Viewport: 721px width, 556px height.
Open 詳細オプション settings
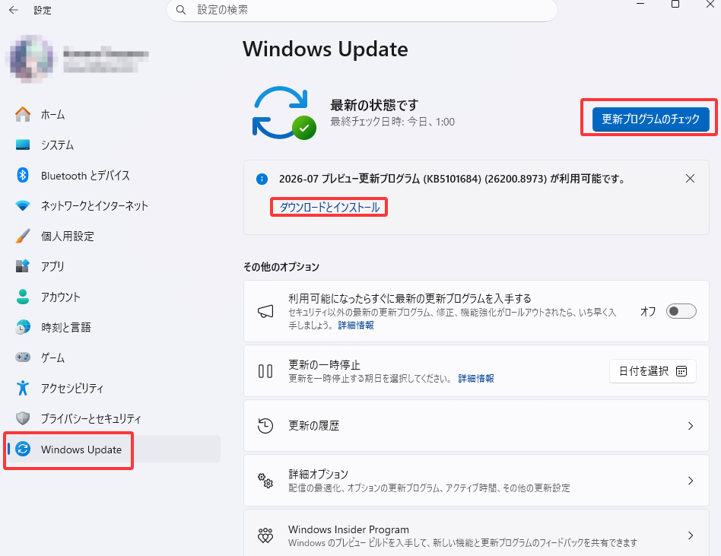point(476,481)
